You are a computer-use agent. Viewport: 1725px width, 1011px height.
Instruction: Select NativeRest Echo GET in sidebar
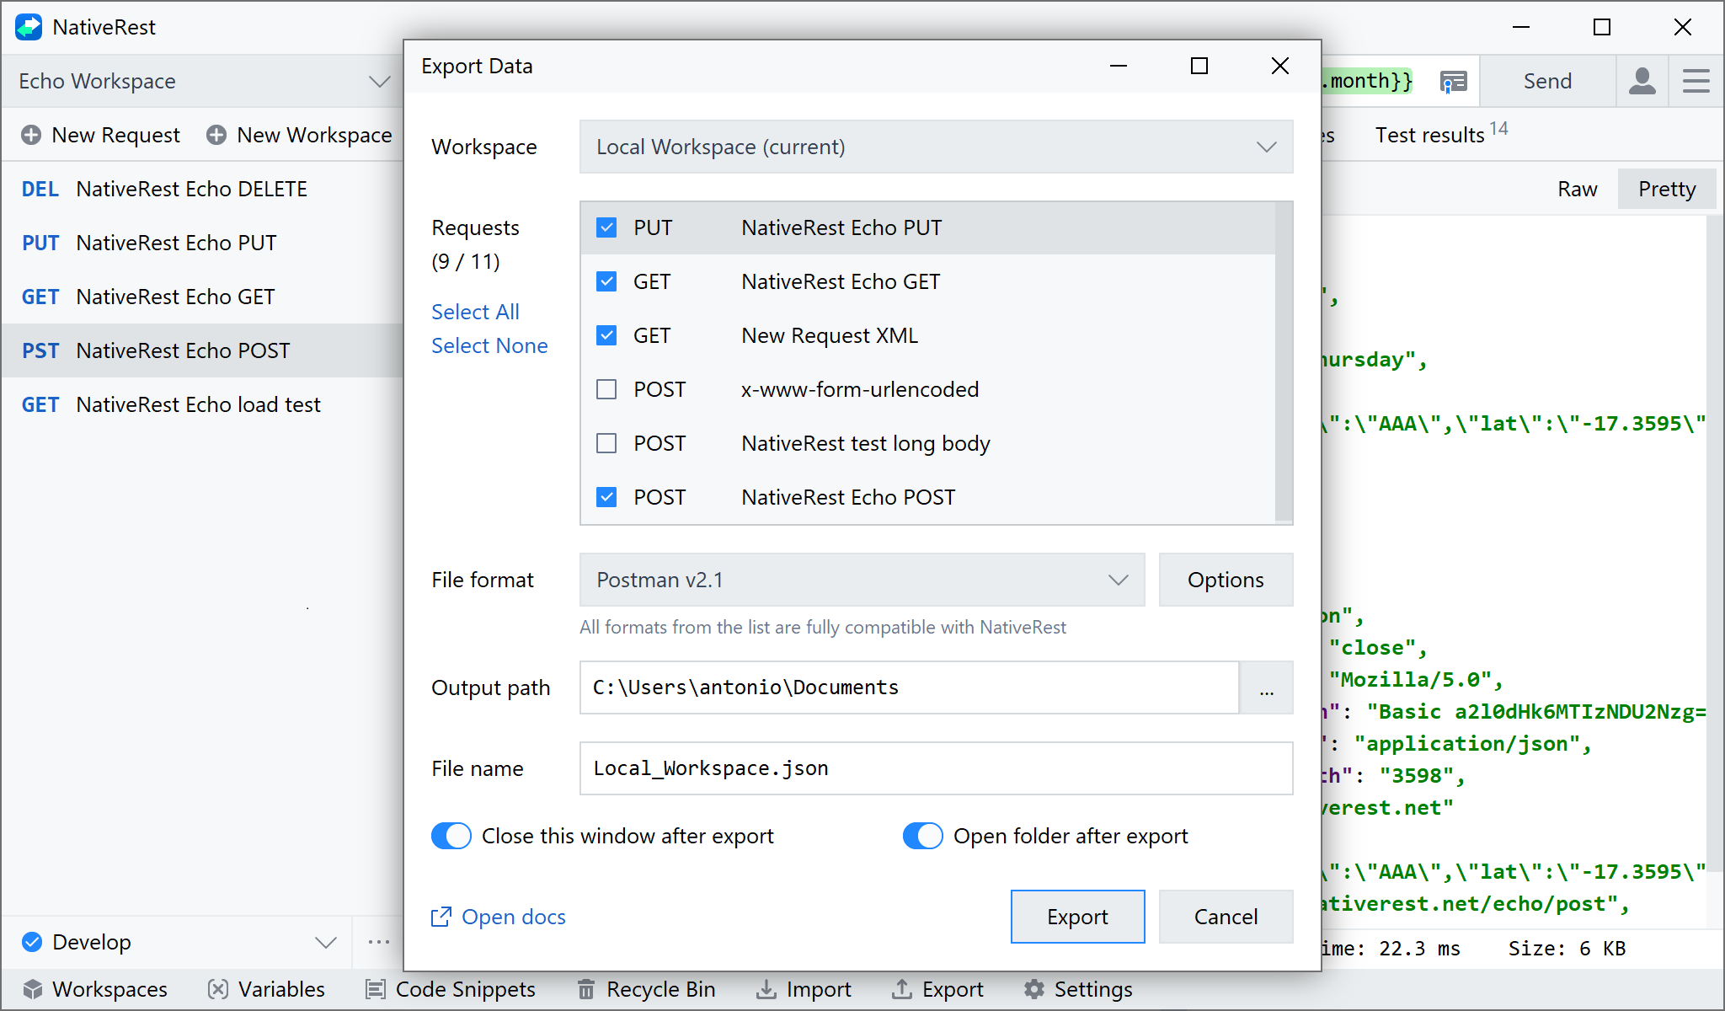[202, 297]
